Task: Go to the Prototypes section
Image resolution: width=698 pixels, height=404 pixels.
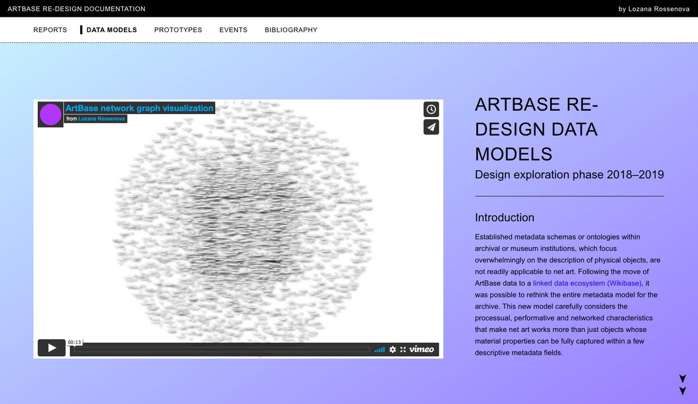Action: coord(178,30)
